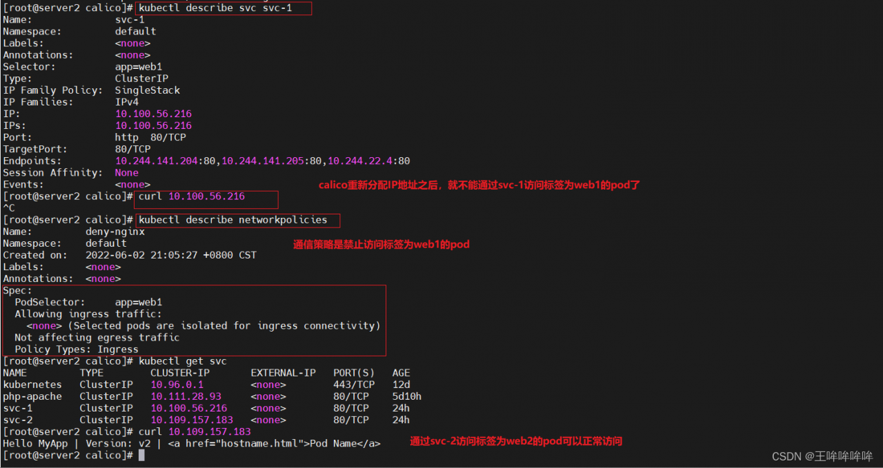Click endpoint 10.244.22.4:80

[368, 161]
